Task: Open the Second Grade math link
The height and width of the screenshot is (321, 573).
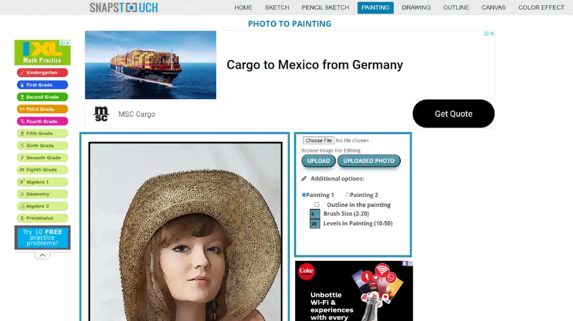Action: click(43, 97)
